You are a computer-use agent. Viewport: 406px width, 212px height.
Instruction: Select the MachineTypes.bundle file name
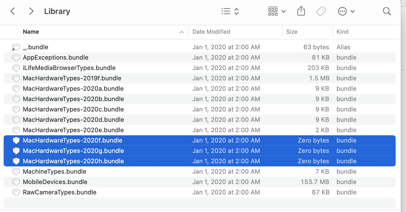(x=54, y=172)
